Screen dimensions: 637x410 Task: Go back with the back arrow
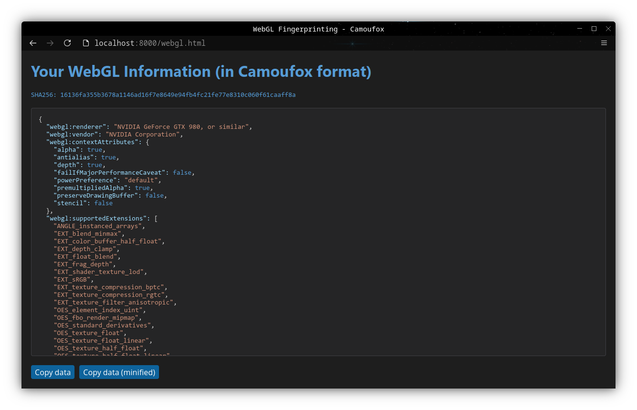tap(33, 43)
